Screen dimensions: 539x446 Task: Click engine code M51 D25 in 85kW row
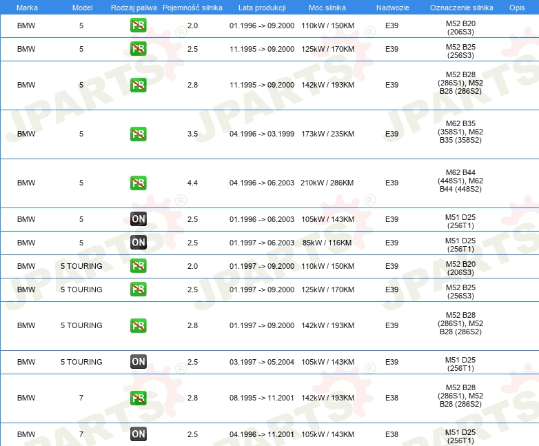click(460, 245)
